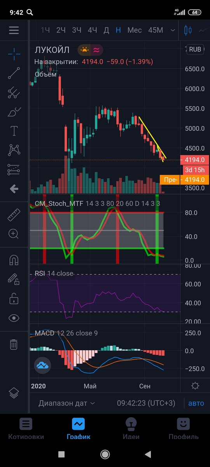Switch to the Мес monthly timeframe
The image size is (210, 467).
pos(135,30)
